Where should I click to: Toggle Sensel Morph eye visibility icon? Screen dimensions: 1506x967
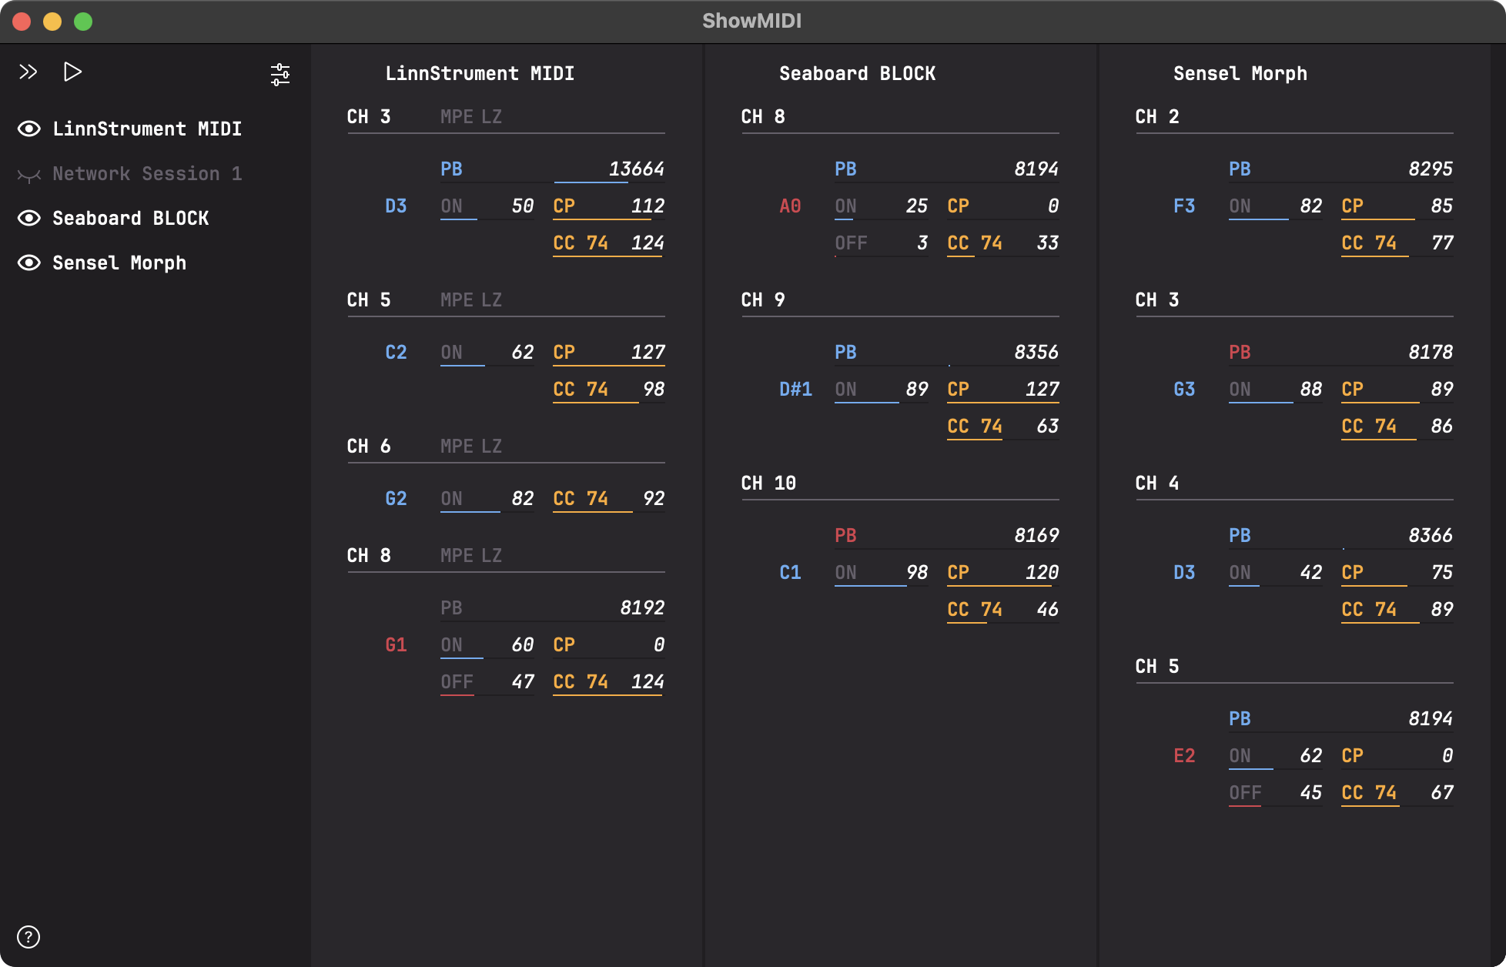click(29, 263)
